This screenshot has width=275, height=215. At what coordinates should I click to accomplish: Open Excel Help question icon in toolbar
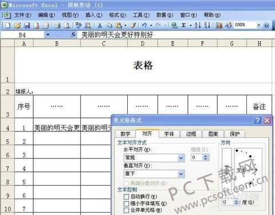[266, 25]
